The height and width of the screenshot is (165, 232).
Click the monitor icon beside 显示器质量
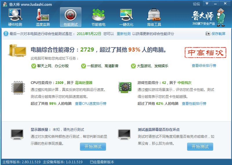(x=17, y=134)
